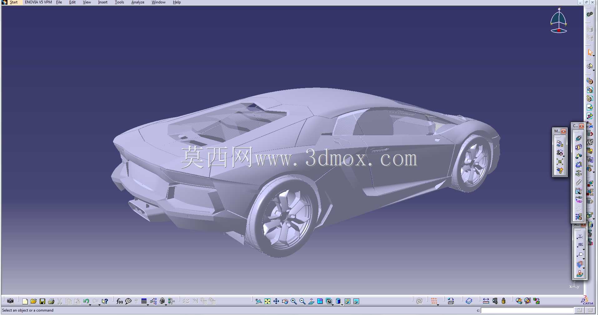Screen dimensions: 598x315
Task: Save the document with the floppy icon
Action: click(42, 301)
